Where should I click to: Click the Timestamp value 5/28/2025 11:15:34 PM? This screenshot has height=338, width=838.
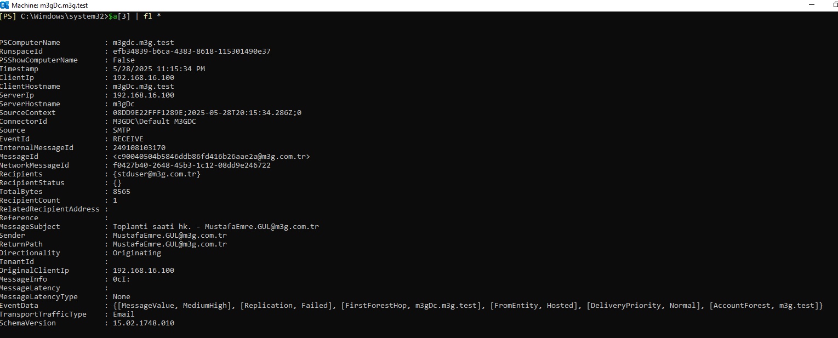[x=159, y=69]
